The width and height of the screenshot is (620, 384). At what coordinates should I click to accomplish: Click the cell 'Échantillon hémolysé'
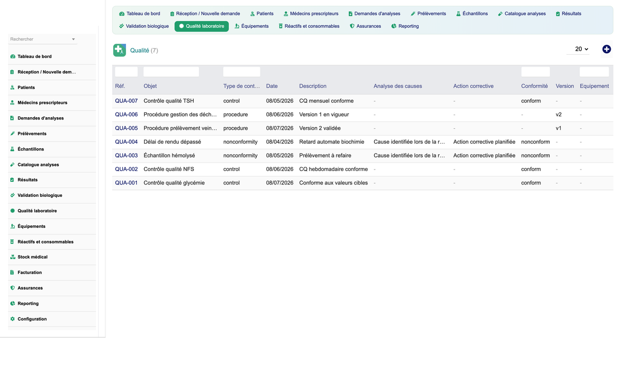tap(169, 156)
